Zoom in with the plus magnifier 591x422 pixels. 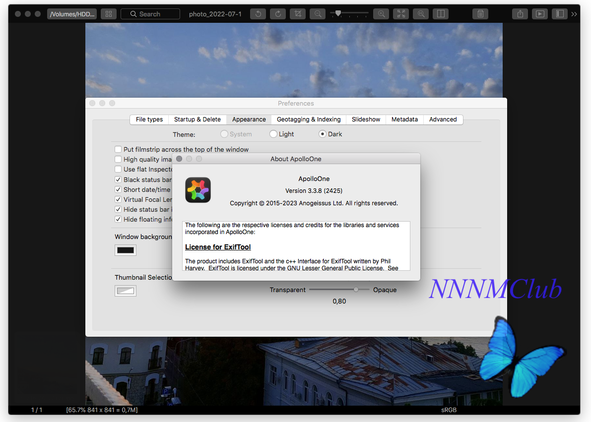tap(382, 14)
